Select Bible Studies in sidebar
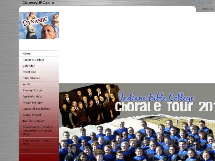Image resolution: width=215 pixels, height=161 pixels. [39, 78]
